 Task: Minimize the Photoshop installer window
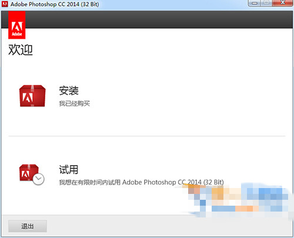click(x=255, y=3)
